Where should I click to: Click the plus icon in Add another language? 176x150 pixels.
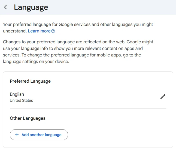coord(17,135)
